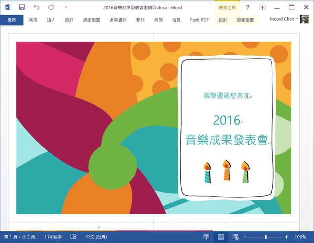Click the ribbon display options icon
The height and width of the screenshot is (243, 314).
tap(262, 7)
